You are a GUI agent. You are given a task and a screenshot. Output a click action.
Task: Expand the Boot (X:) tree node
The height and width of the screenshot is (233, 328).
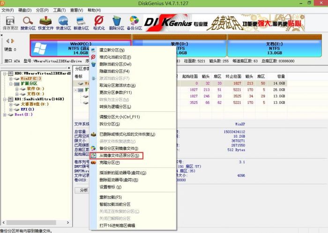tap(5, 115)
